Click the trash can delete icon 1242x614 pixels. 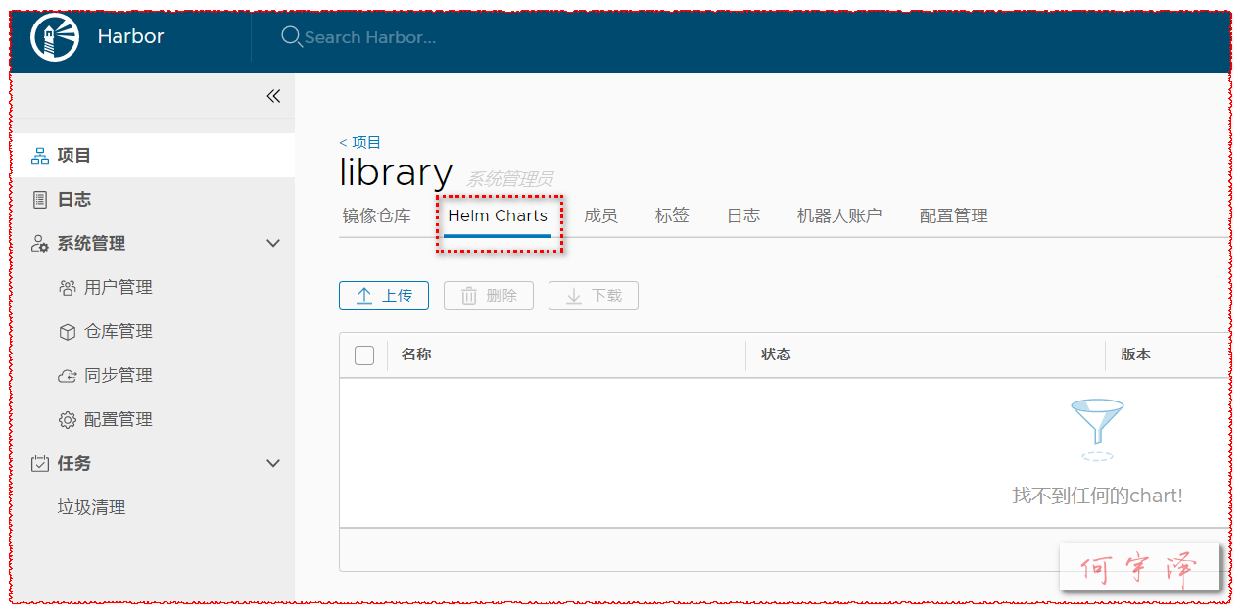click(x=469, y=296)
